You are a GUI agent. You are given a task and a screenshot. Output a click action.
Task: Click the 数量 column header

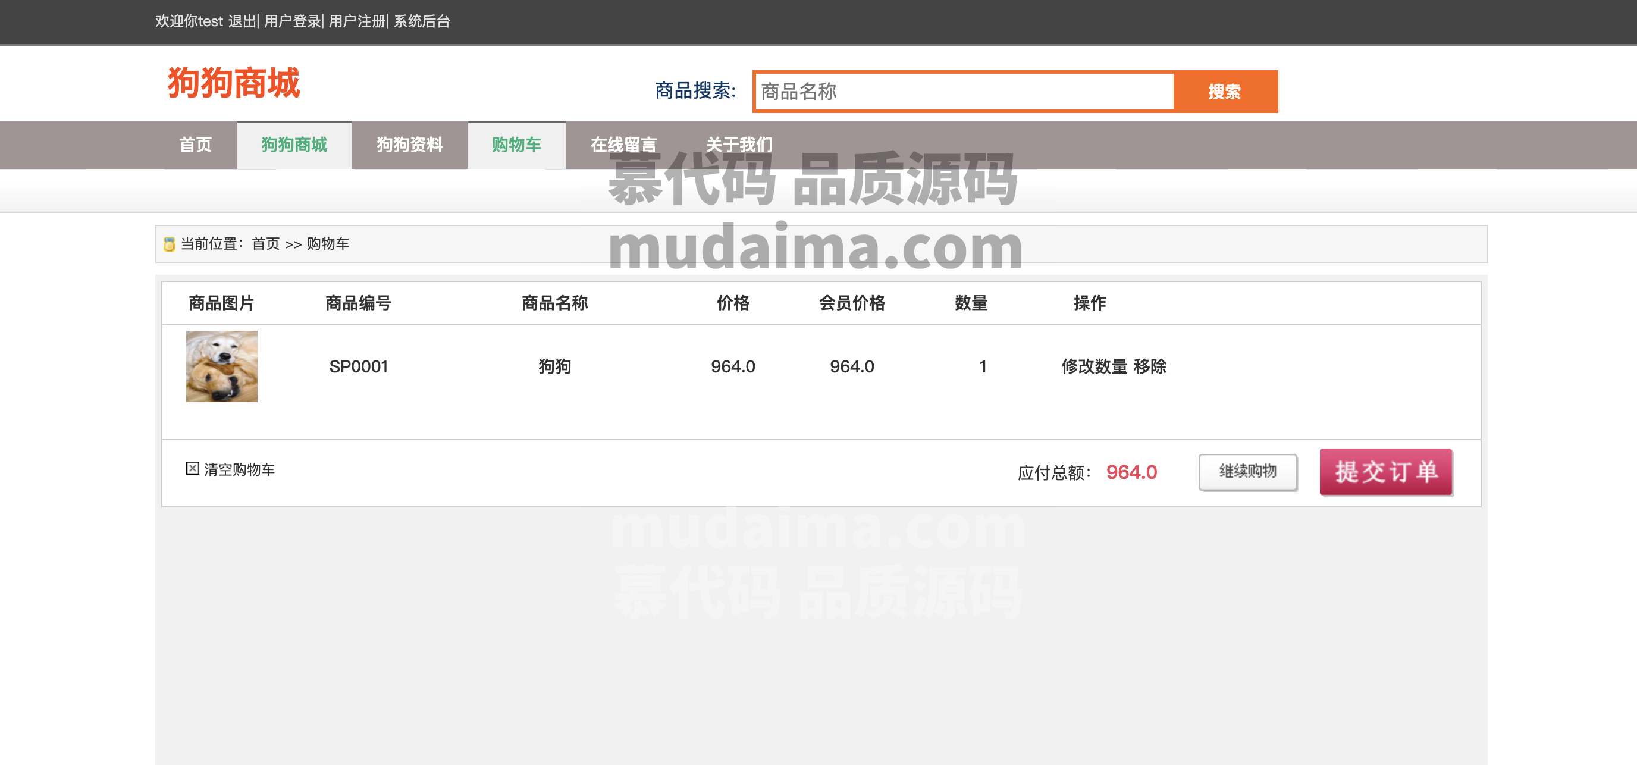click(x=971, y=303)
